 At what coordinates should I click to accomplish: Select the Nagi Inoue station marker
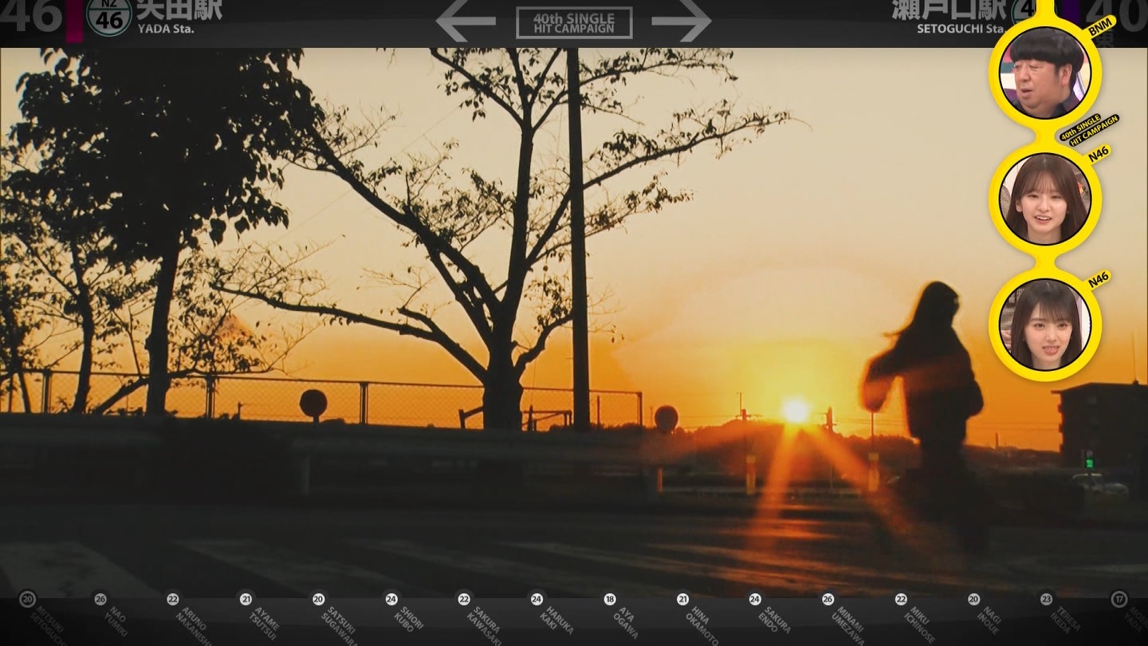tap(973, 599)
